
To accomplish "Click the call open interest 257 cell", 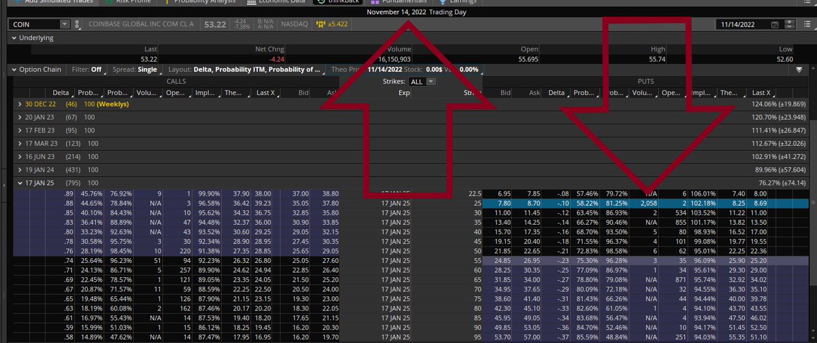I will coord(183,270).
